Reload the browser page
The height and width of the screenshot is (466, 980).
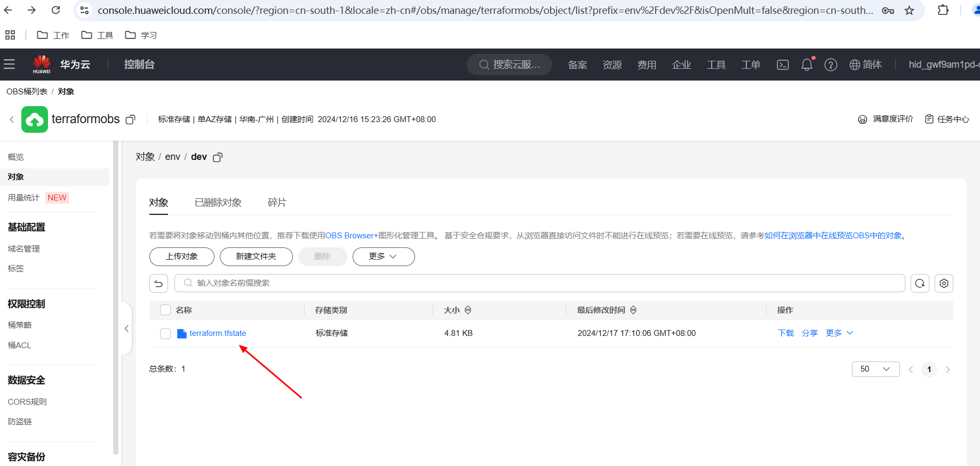tap(55, 10)
